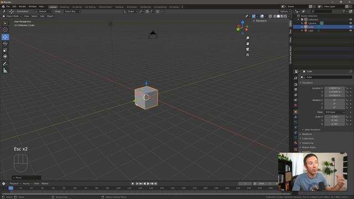Select the Scale tool
The width and height of the screenshot is (354, 199).
[5, 50]
